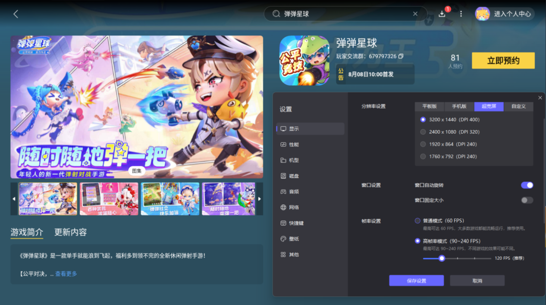Open 壁纸 wallpaper settings
This screenshot has height=305, width=546.
310,239
